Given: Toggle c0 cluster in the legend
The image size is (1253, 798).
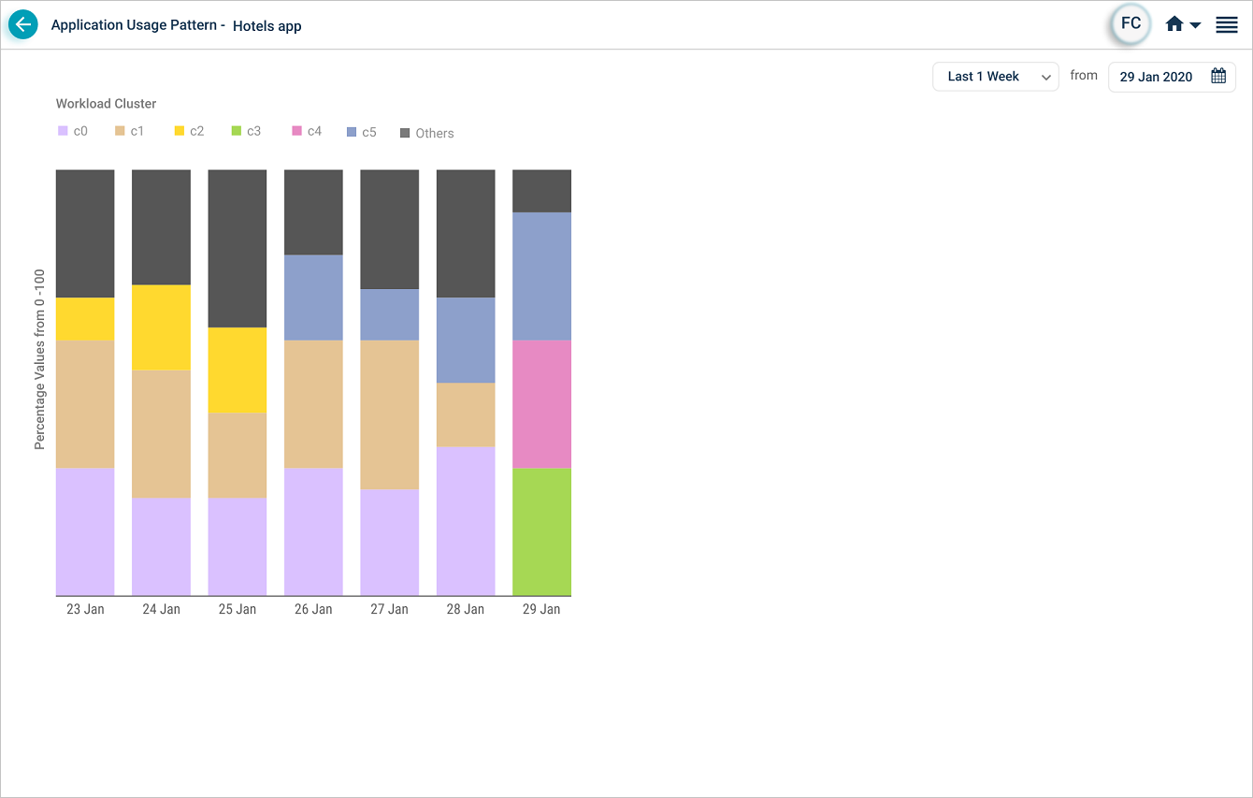Looking at the screenshot, I should pos(73,132).
